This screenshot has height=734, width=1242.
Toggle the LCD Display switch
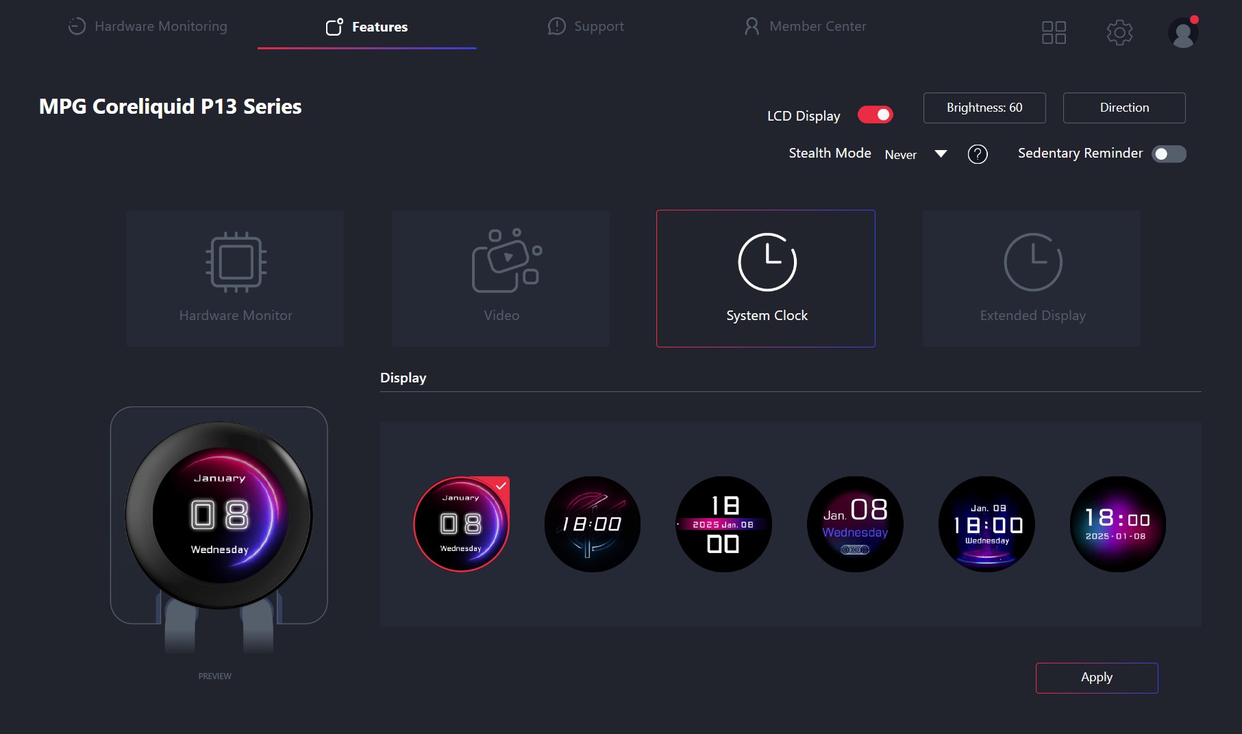[x=875, y=114]
